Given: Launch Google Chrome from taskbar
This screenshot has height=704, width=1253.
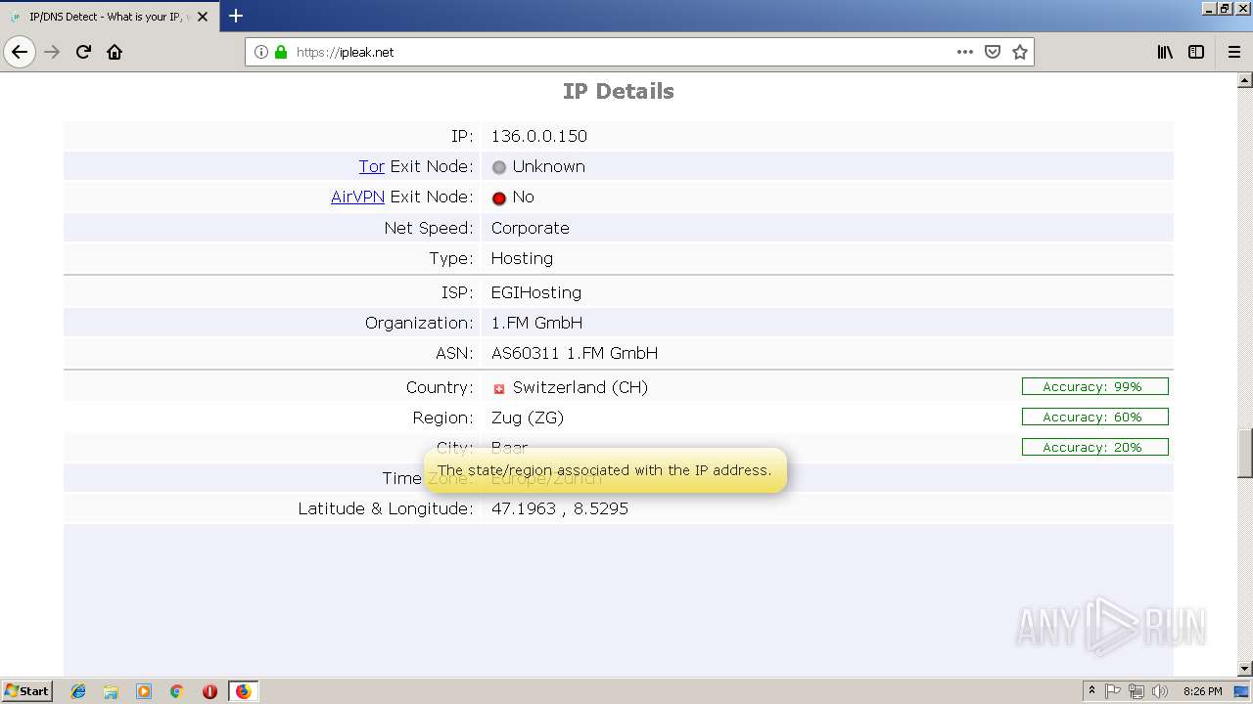Looking at the screenshot, I should click(x=177, y=691).
